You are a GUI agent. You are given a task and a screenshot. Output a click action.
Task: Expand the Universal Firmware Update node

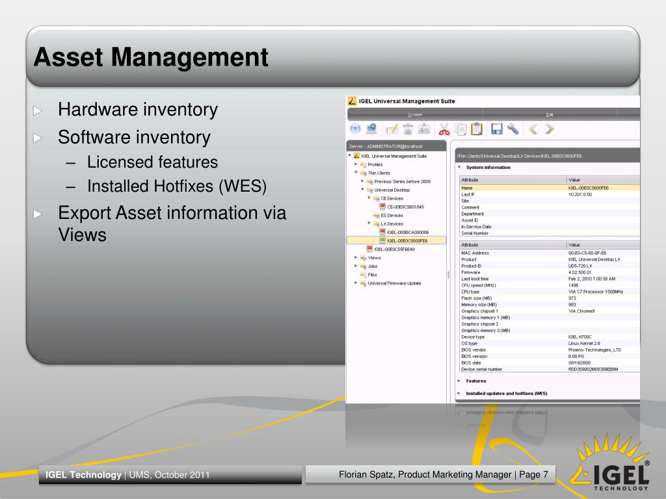coord(356,283)
